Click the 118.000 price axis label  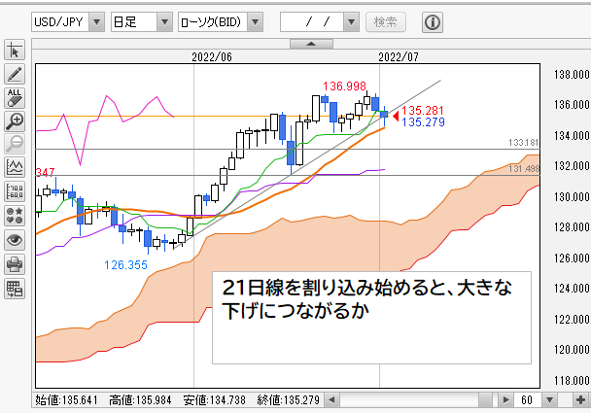coord(572,380)
